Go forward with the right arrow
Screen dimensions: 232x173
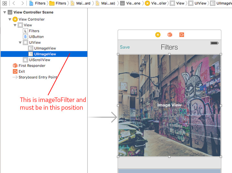(x=22, y=3)
